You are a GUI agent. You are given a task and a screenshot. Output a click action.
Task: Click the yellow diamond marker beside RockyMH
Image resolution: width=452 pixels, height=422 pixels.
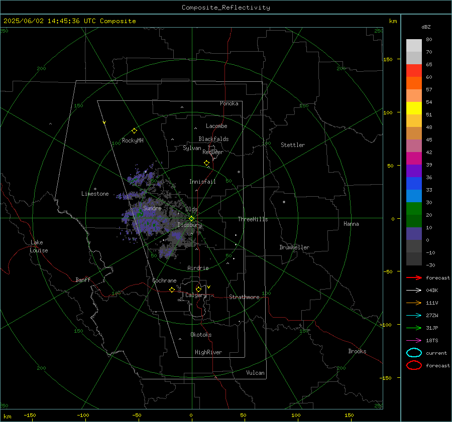[134, 131]
